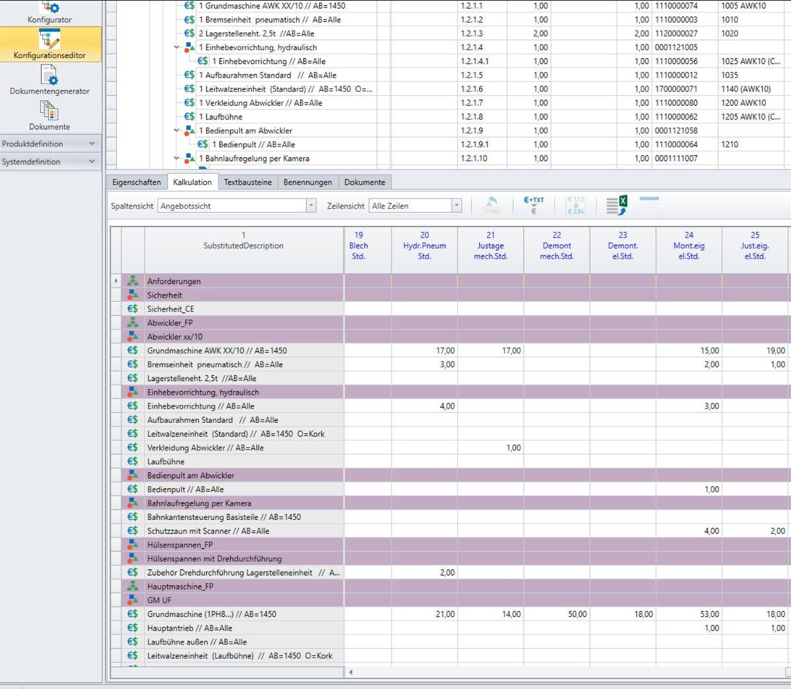Switch to the Eigenschaften tab
The height and width of the screenshot is (689, 791).
136,182
